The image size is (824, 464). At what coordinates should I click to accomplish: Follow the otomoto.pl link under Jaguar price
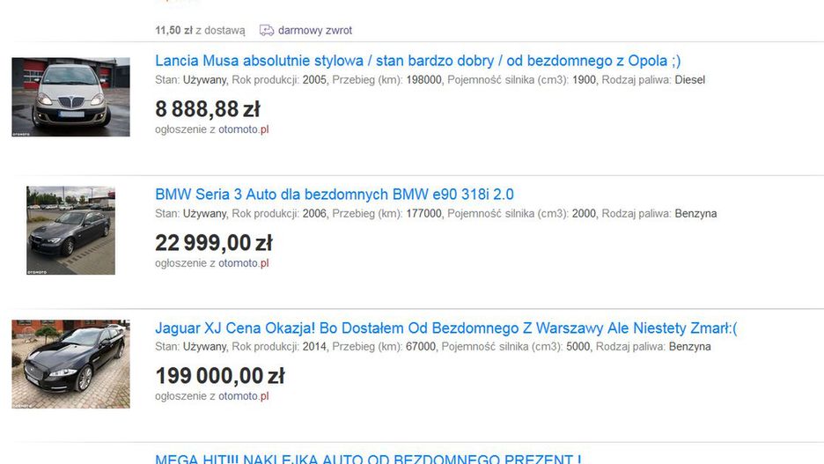[244, 396]
